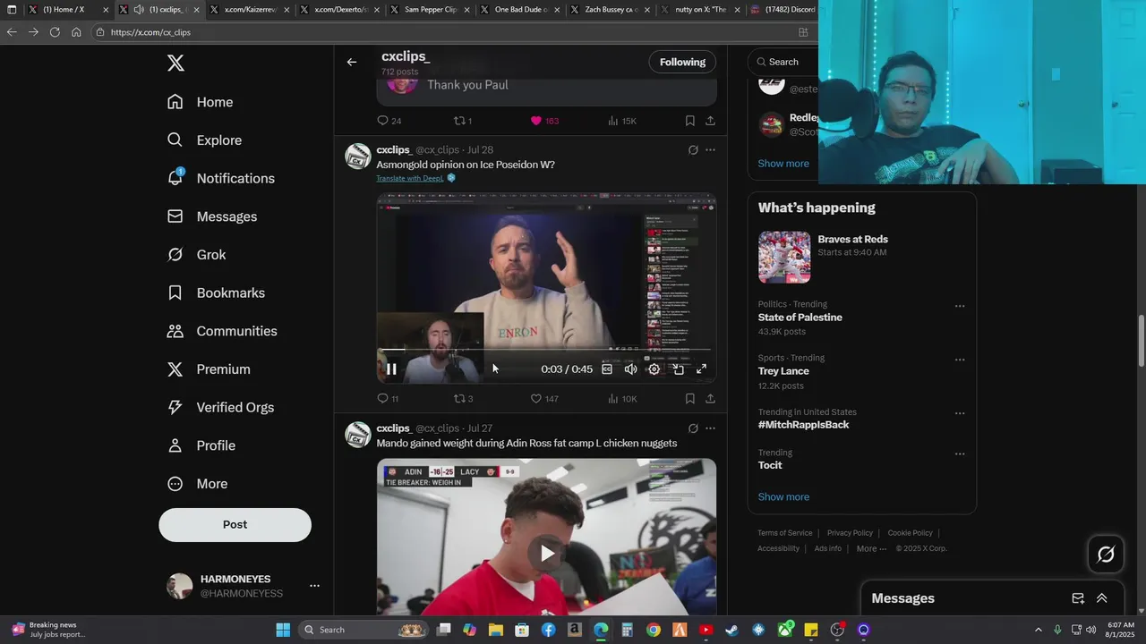Compose new message in Messages drawer
The height and width of the screenshot is (644, 1146).
pos(1078,598)
